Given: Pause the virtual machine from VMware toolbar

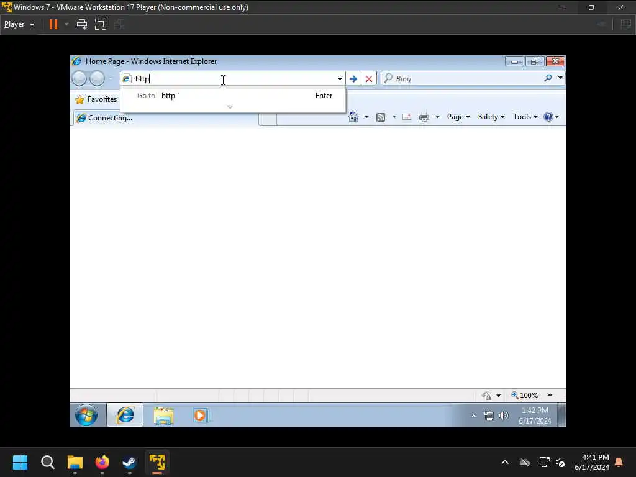Looking at the screenshot, I should [x=53, y=24].
